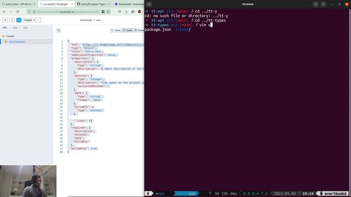Open the profile avatar in browser toolbar
This screenshot has width=351, height=197.
click(139, 11)
